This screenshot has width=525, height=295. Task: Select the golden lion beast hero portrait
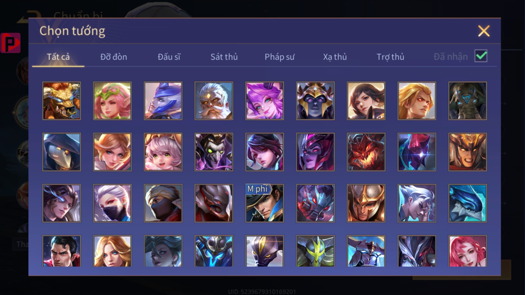pyautogui.click(x=61, y=101)
